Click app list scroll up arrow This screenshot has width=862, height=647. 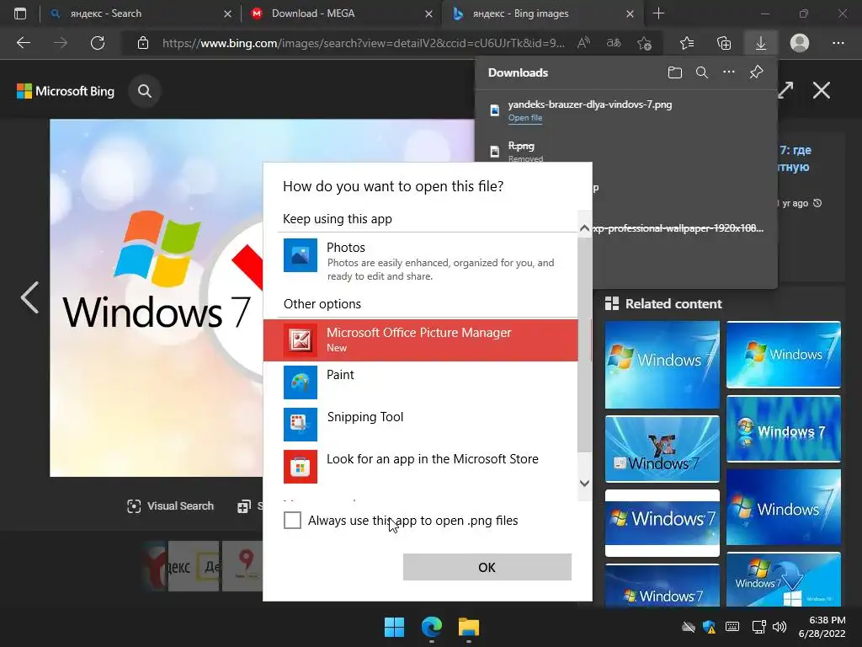click(x=584, y=228)
